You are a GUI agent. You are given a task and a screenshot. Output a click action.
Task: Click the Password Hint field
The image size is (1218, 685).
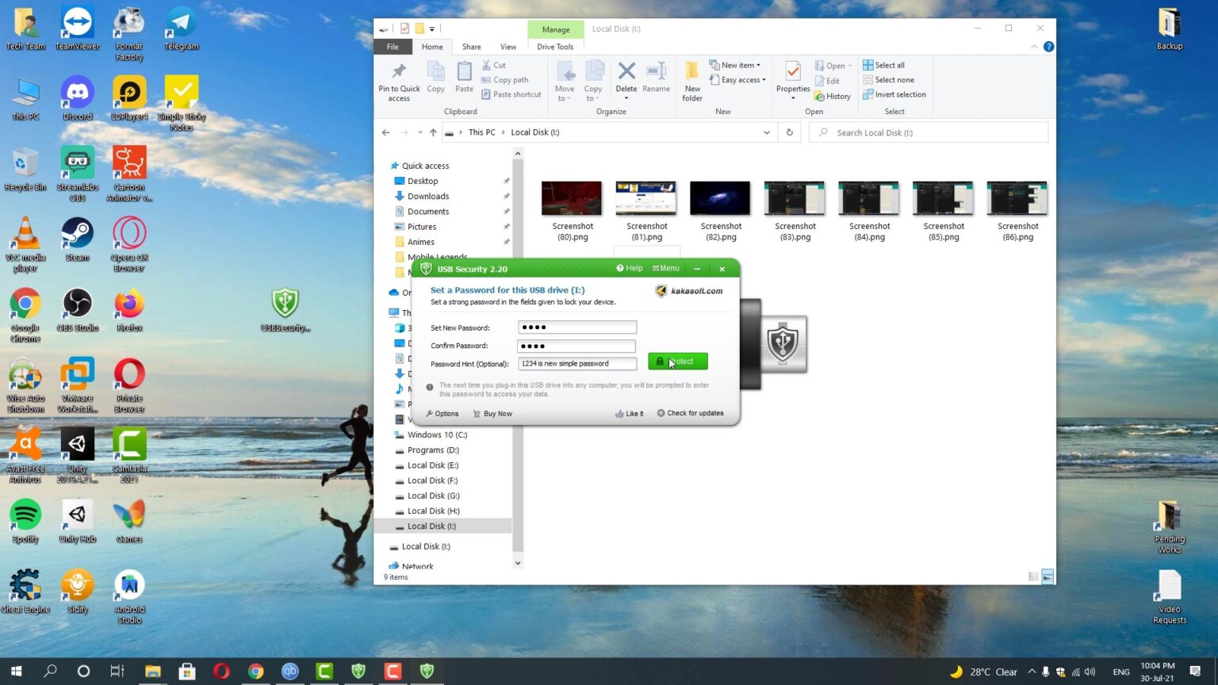(x=576, y=364)
